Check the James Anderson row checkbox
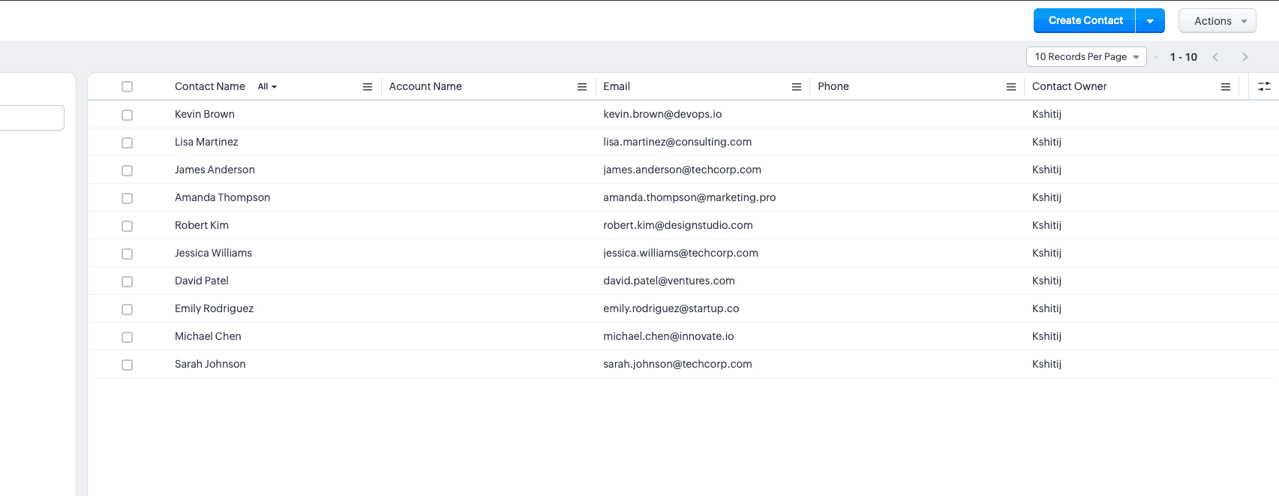The width and height of the screenshot is (1279, 496). 127,170
